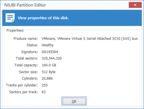Image resolution: width=144 pixels, height=109 pixels.
Task: Select the VMware product name value
Action: 90,39
